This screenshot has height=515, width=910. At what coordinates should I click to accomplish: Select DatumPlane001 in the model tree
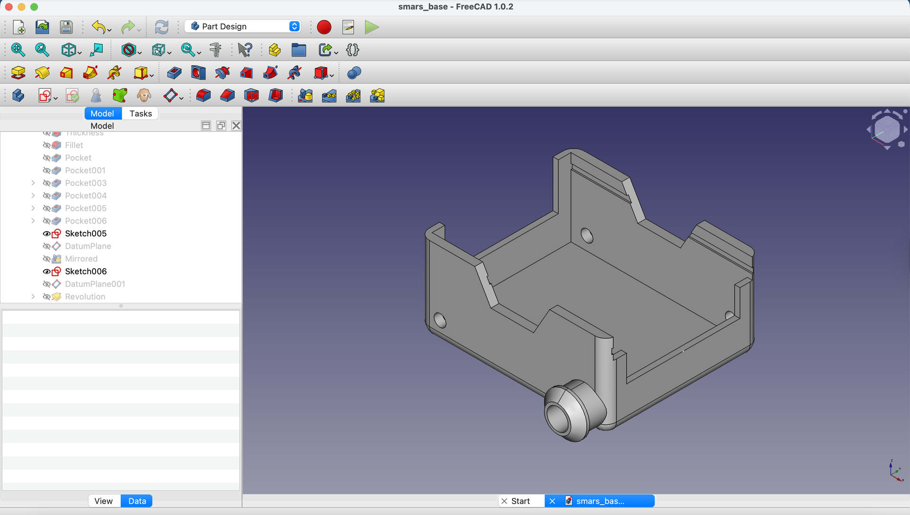tap(95, 284)
